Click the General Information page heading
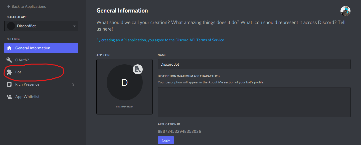 point(122,11)
